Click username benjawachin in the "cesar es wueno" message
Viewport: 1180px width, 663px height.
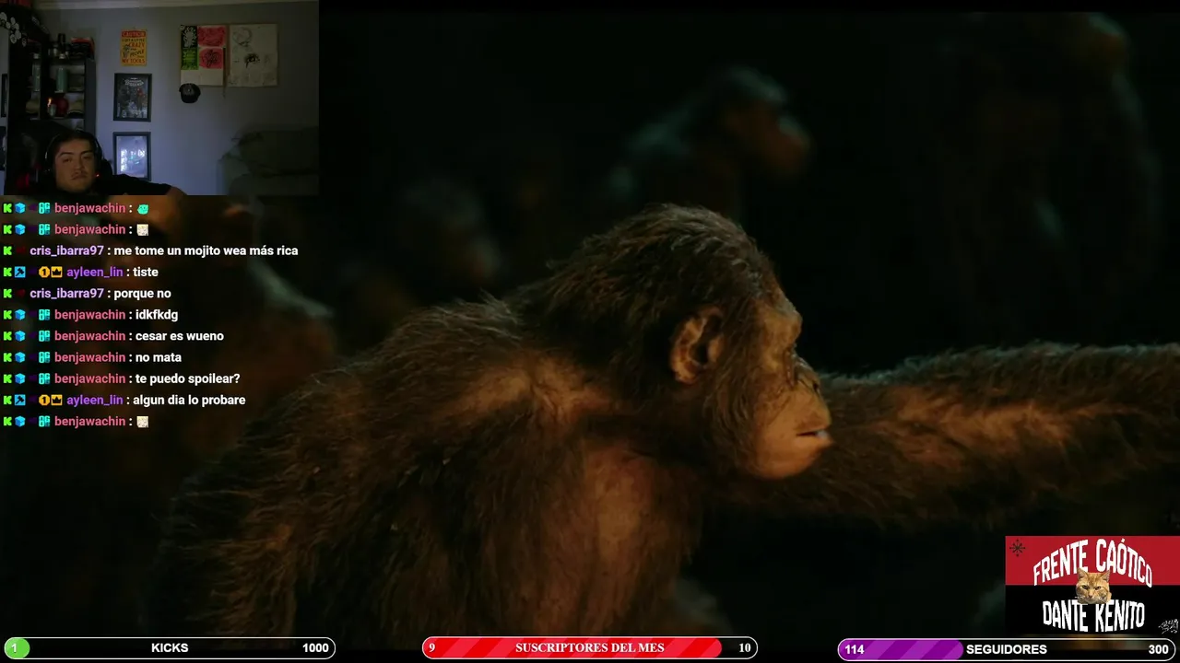(89, 336)
